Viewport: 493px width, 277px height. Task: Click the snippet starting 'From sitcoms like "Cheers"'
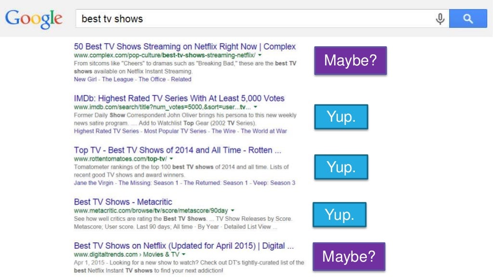(185, 67)
